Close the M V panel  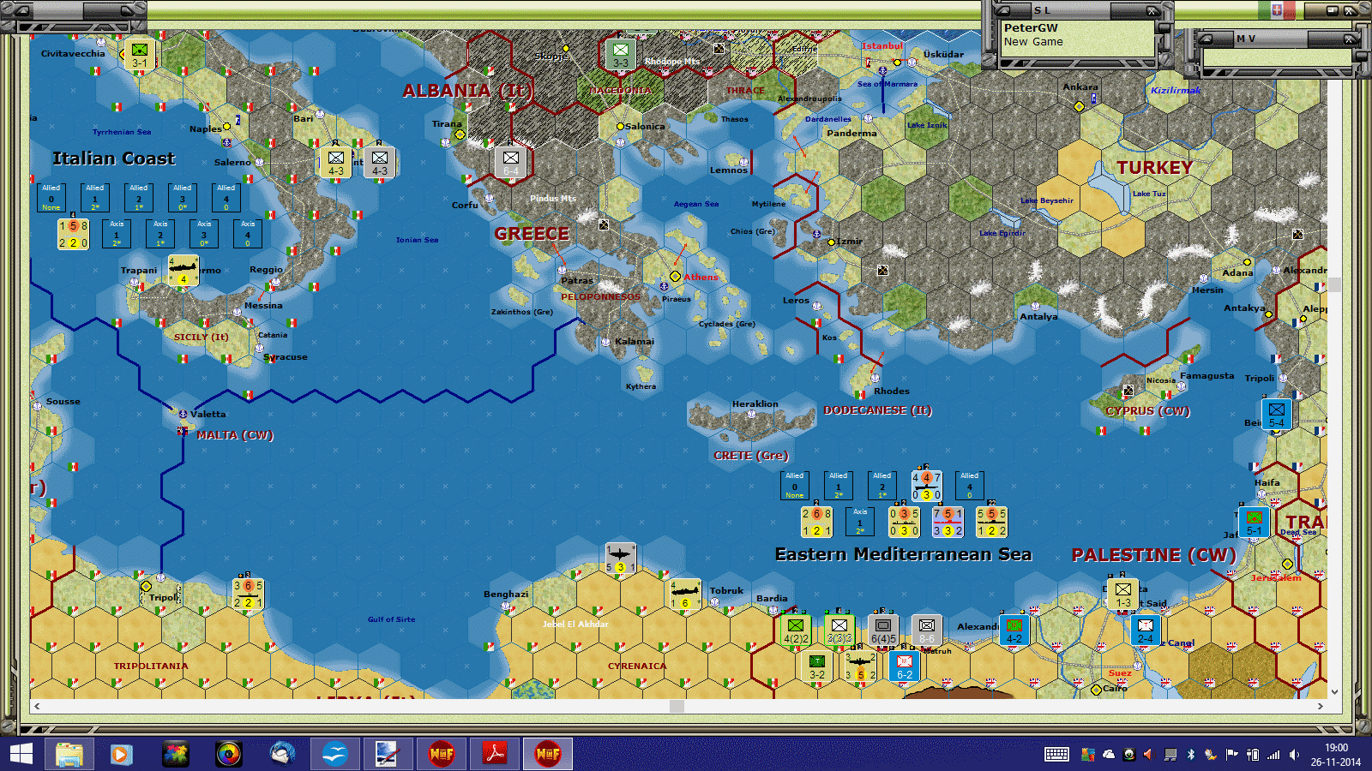tap(1349, 39)
